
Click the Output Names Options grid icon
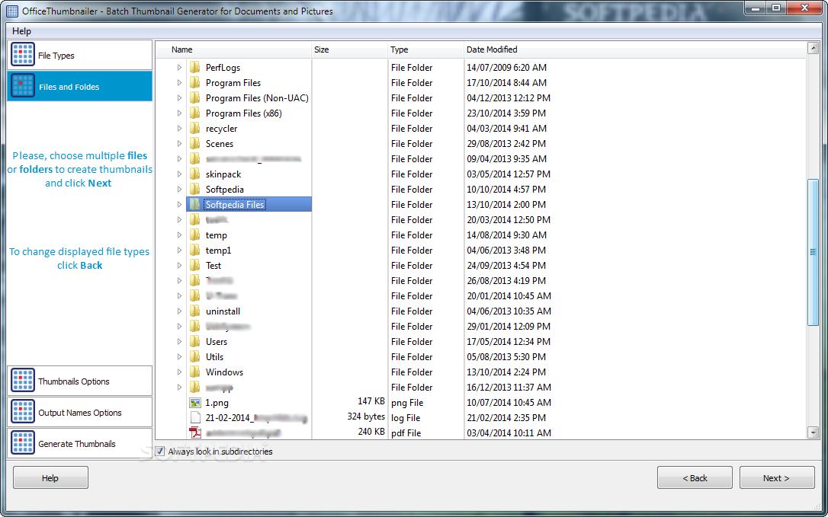tap(23, 412)
